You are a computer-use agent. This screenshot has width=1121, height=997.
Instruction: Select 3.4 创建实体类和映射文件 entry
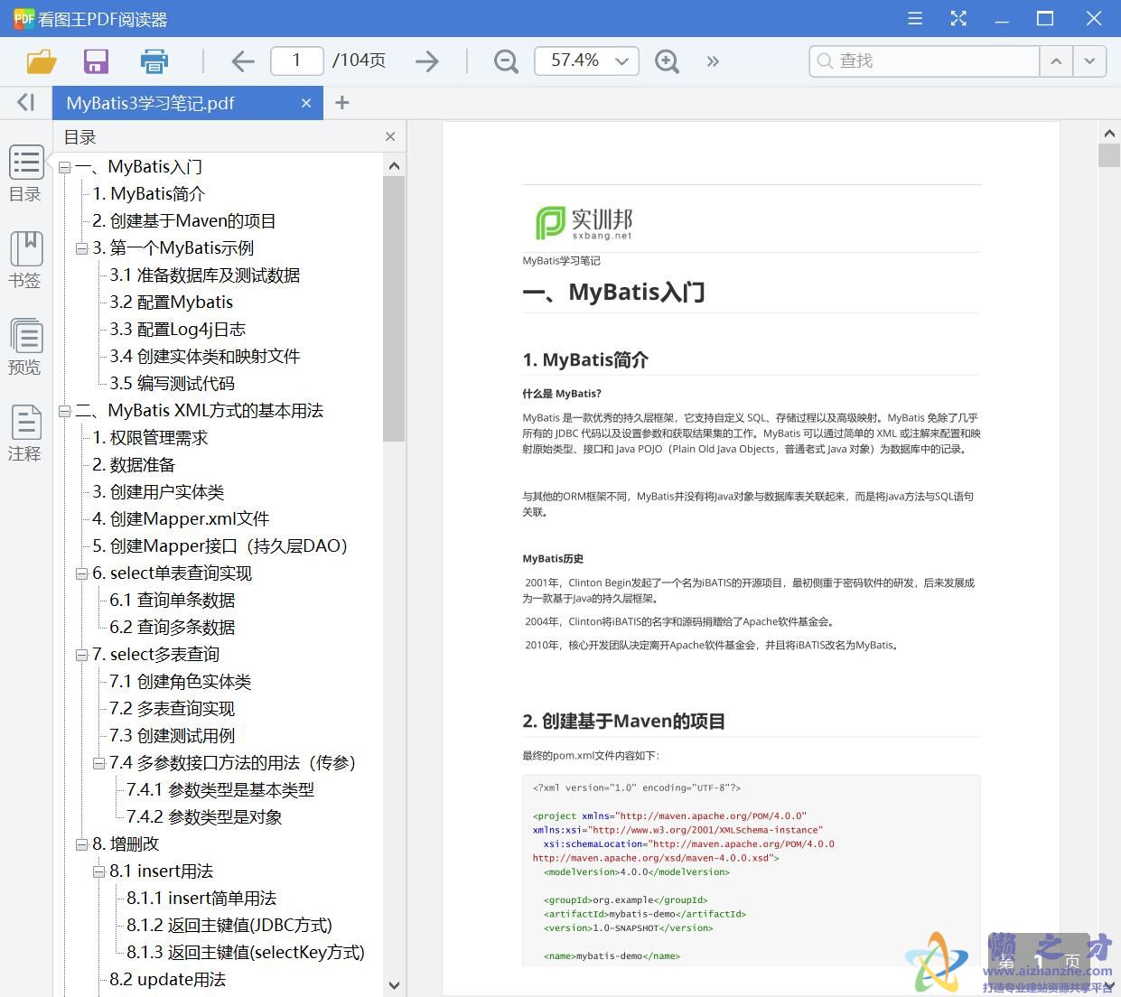click(205, 357)
